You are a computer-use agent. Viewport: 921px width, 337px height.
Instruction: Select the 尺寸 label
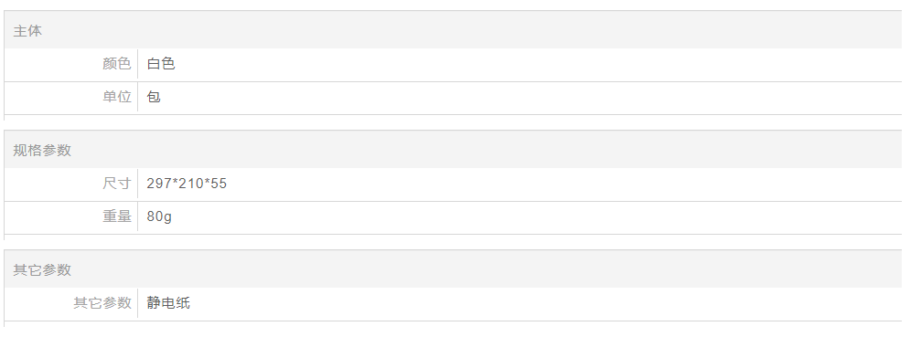pos(117,183)
